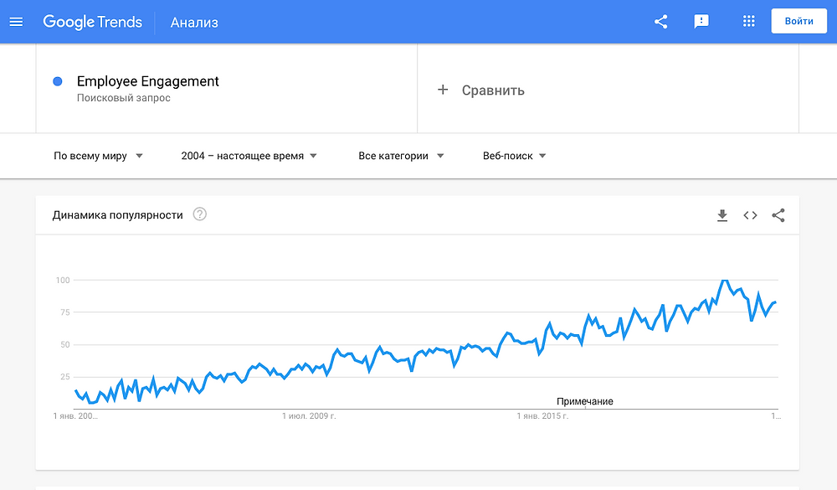Click the share icon in header
The width and height of the screenshot is (837, 490).
click(x=661, y=22)
